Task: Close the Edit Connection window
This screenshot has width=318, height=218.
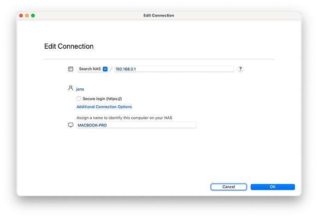Action: (21, 16)
